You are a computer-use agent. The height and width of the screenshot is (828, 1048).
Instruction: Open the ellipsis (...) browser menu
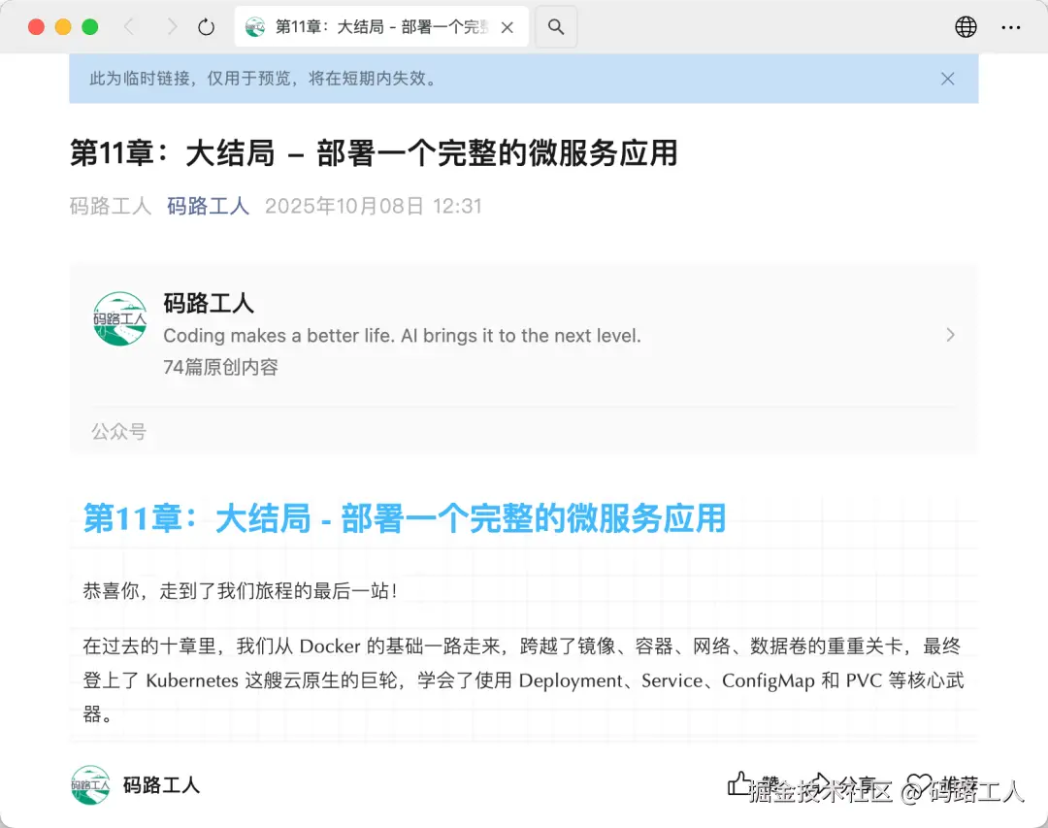click(1012, 27)
